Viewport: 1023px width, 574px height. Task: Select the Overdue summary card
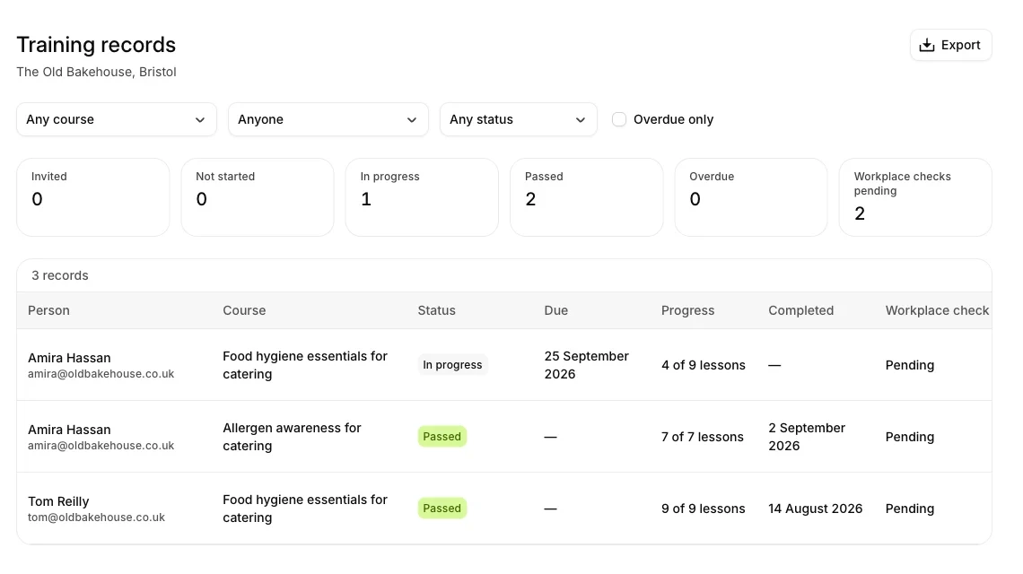coord(751,197)
